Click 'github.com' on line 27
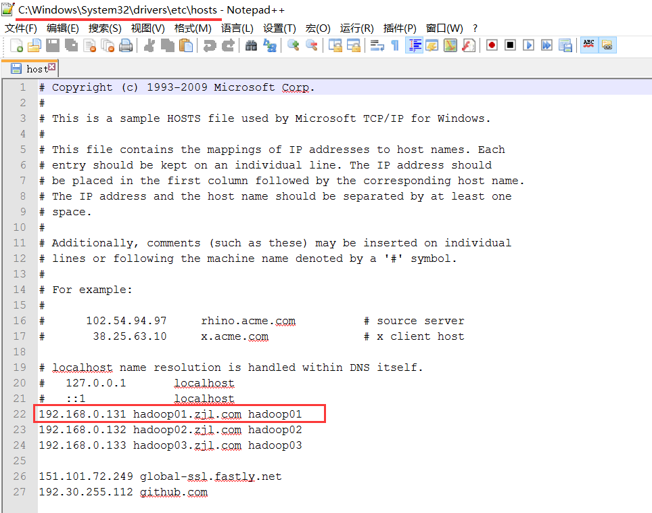652x513 pixels. click(173, 492)
